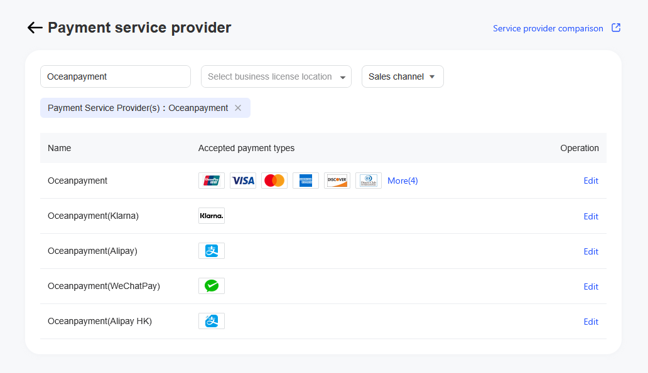
Task: Click the WeChat Pay green icon
Action: [x=211, y=286]
